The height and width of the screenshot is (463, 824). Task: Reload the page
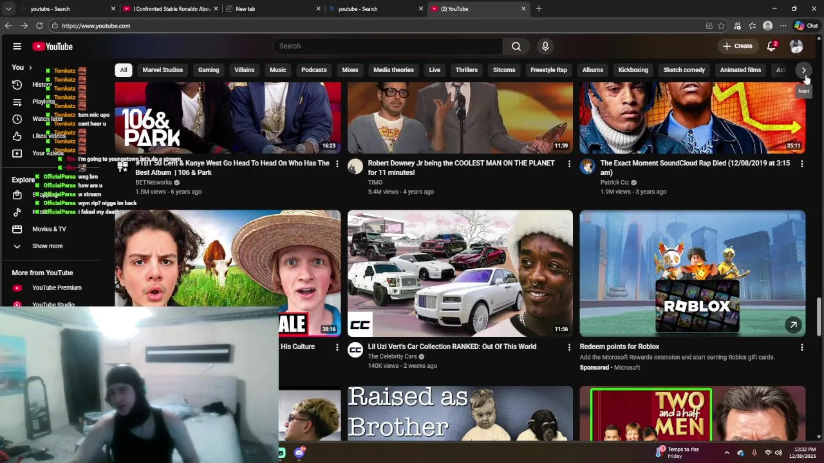click(39, 26)
